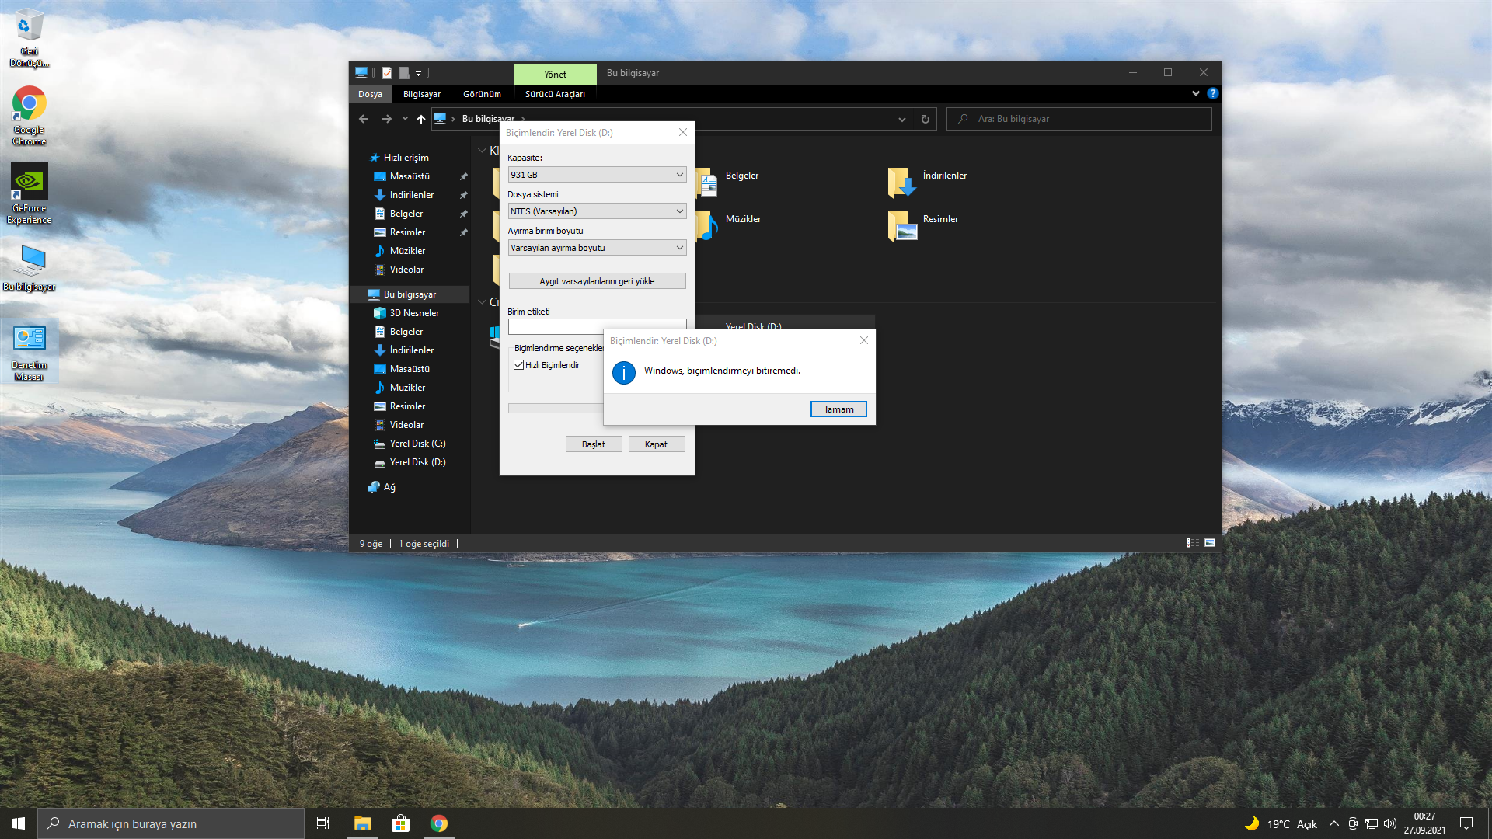
Task: Open the Ayırma birimi boyutu dropdown
Action: point(597,248)
